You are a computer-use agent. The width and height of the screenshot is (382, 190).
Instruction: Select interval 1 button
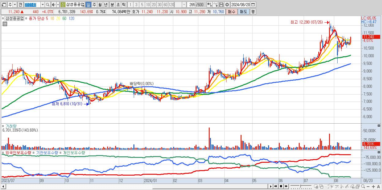[x=130, y=5]
